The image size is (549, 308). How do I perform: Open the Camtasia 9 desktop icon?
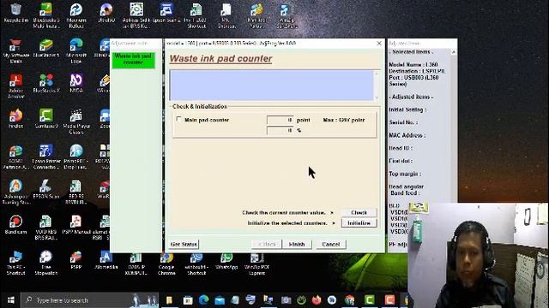click(x=45, y=119)
